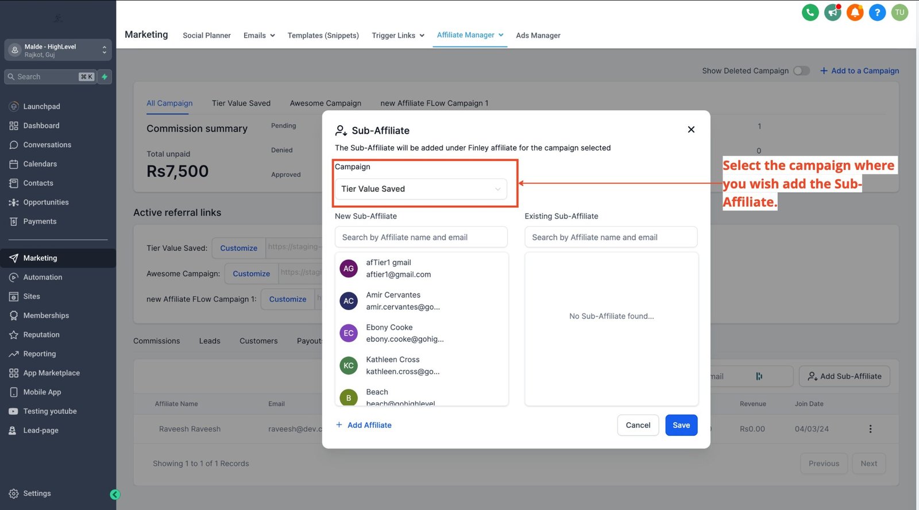Close the Sub-Affiliate dialog
This screenshot has width=919, height=510.
coord(691,130)
